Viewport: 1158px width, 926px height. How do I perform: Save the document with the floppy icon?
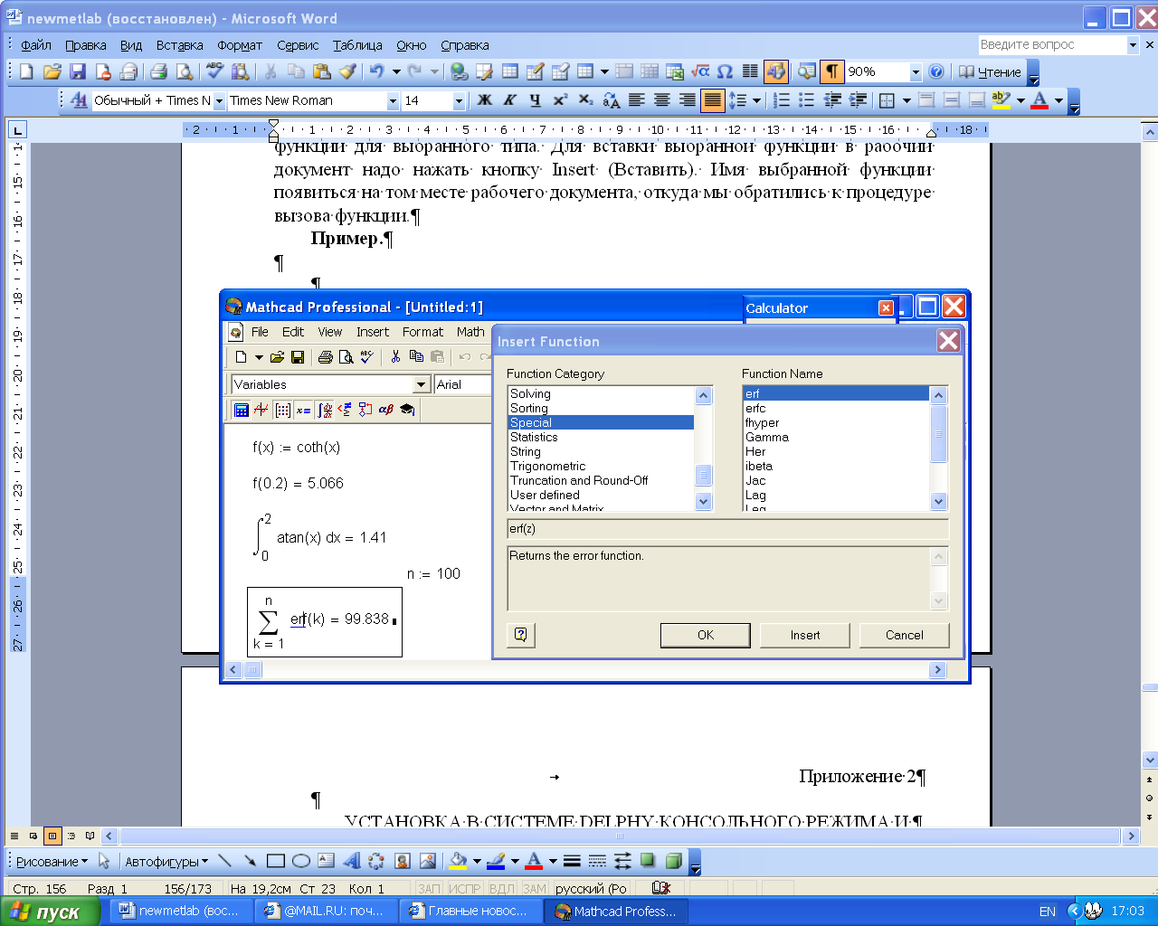78,71
